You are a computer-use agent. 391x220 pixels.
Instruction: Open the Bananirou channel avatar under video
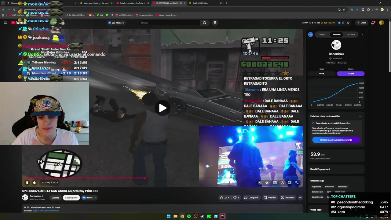pyautogui.click(x=25, y=197)
